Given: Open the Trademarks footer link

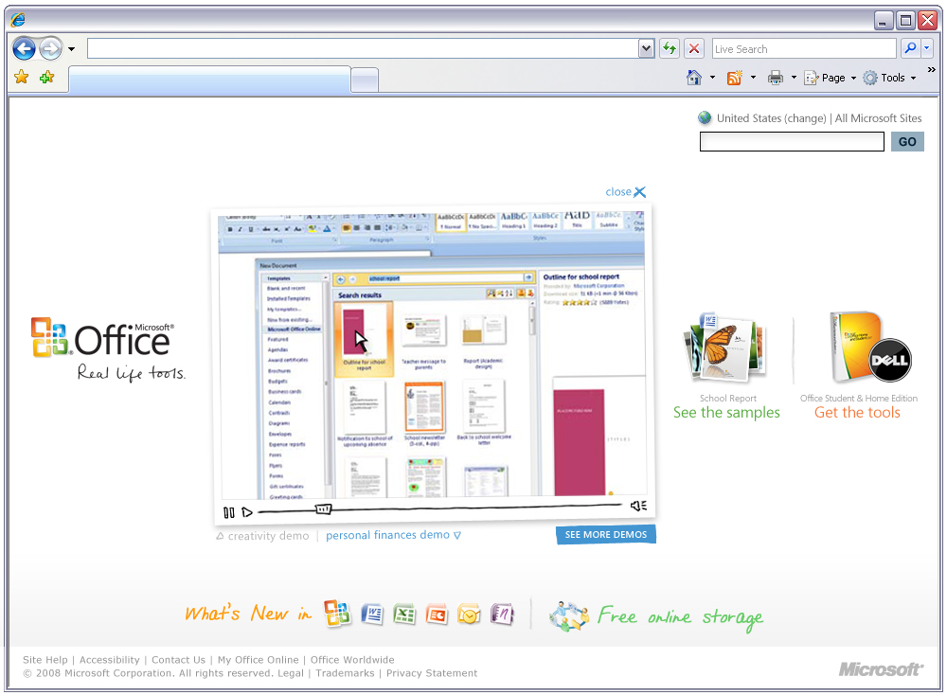Looking at the screenshot, I should click(345, 673).
